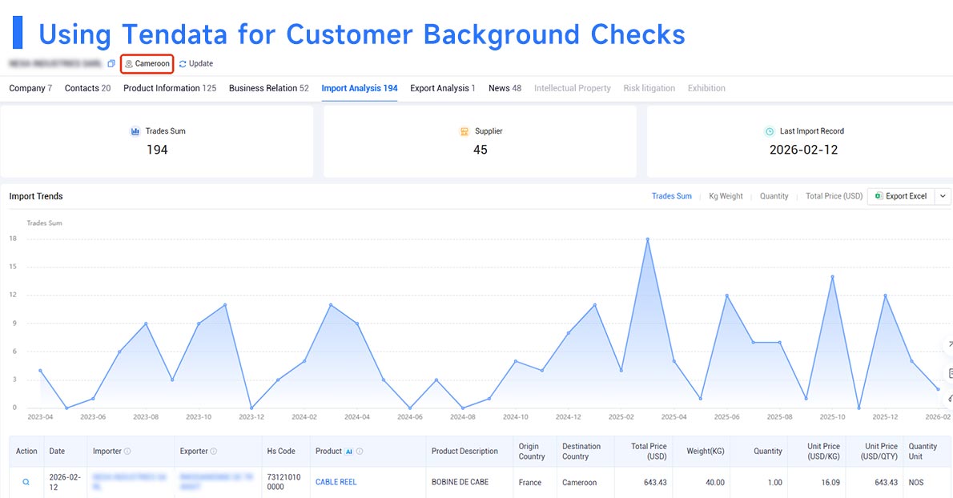Image resolution: width=953 pixels, height=498 pixels.
Task: Click the blurred importer name in the table row
Action: [x=130, y=482]
